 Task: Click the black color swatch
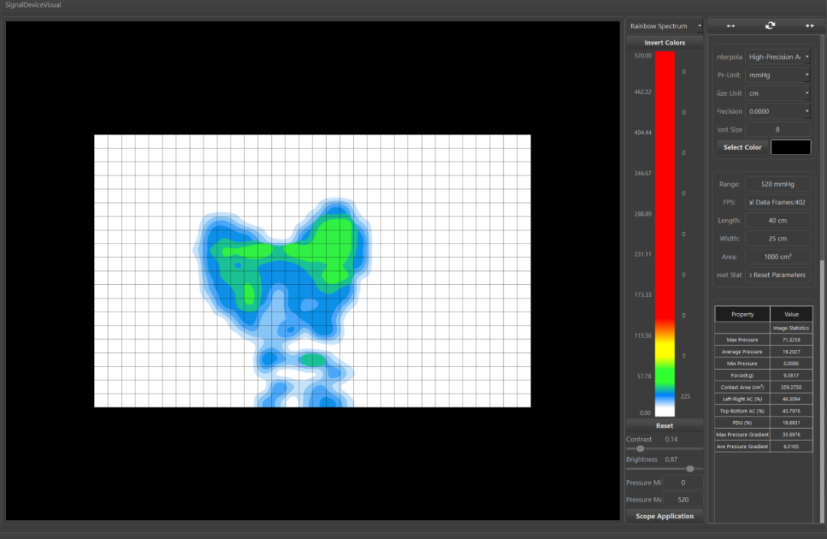click(790, 147)
